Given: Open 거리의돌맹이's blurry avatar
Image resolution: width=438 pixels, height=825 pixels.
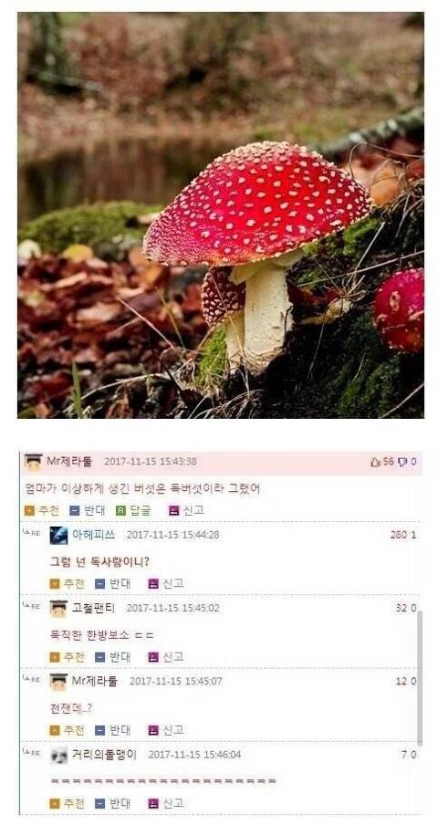Looking at the screenshot, I should click(x=58, y=756).
